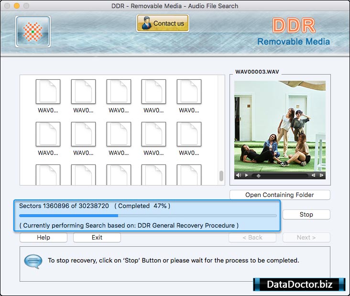Select the fourth file icon in third row
Viewport: 350px width, 296px height.
[x=153, y=175]
